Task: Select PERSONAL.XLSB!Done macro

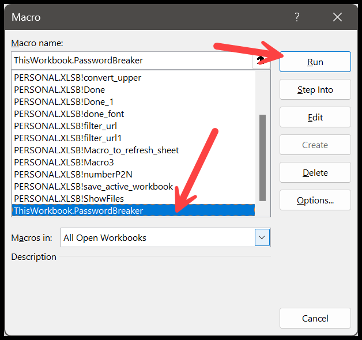Action: 133,90
